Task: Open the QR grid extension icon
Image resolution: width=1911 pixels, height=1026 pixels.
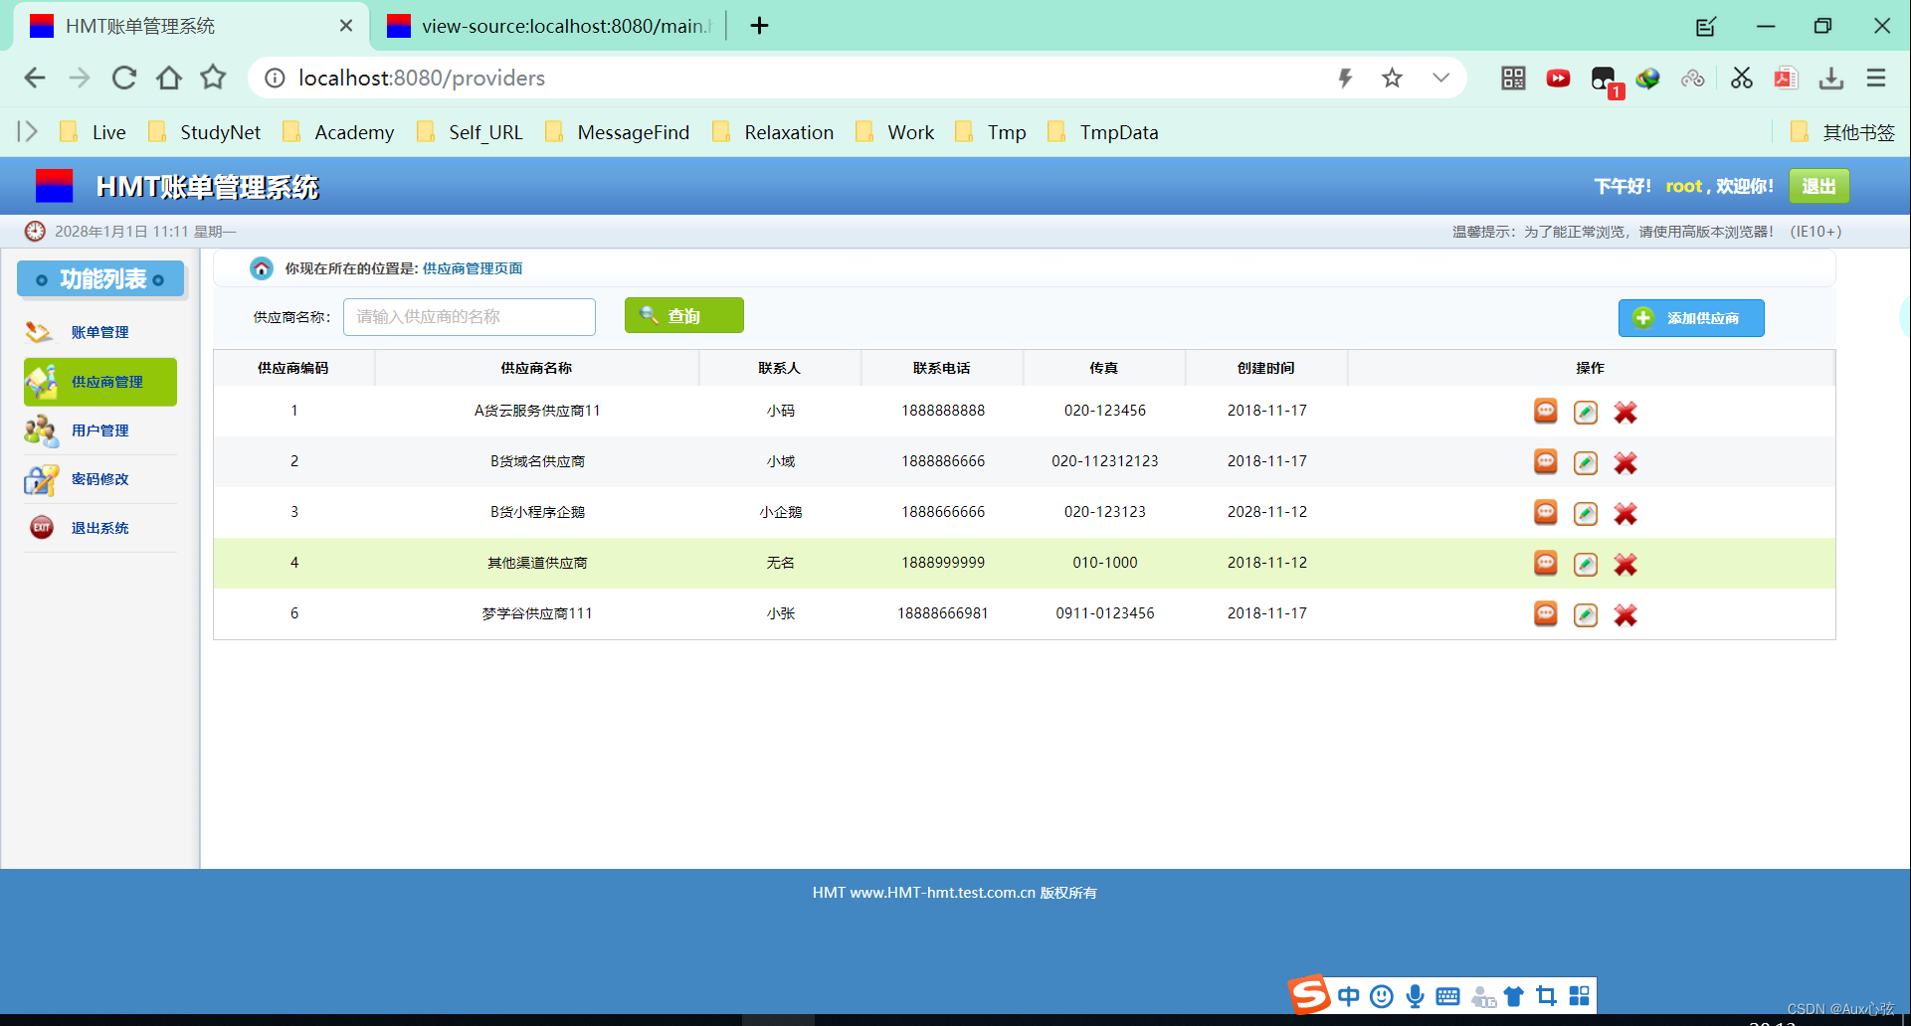Action: (1513, 78)
